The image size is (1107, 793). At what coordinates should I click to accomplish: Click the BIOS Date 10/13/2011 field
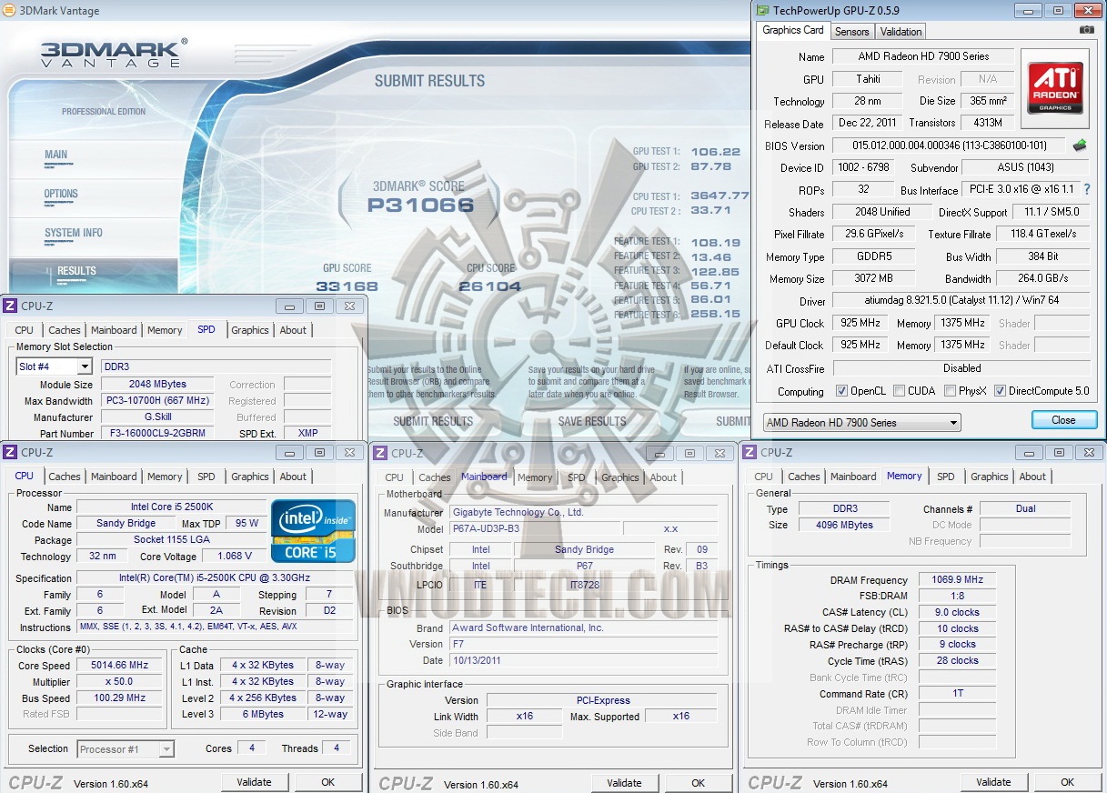click(583, 661)
